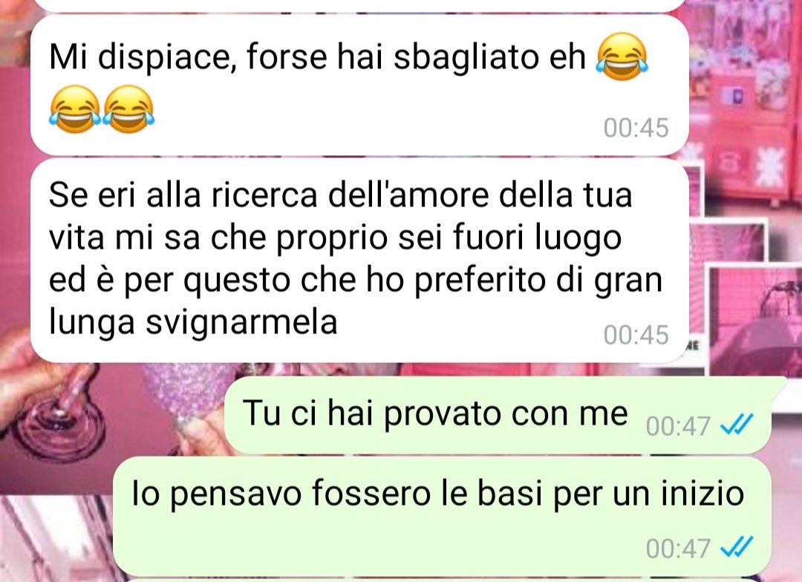Tap the 00:47 time under 'per un inizio'
The height and width of the screenshot is (582, 802).
pos(678,549)
